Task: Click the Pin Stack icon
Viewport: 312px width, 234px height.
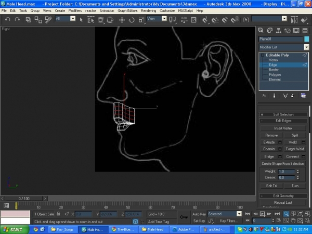Action: (264, 96)
